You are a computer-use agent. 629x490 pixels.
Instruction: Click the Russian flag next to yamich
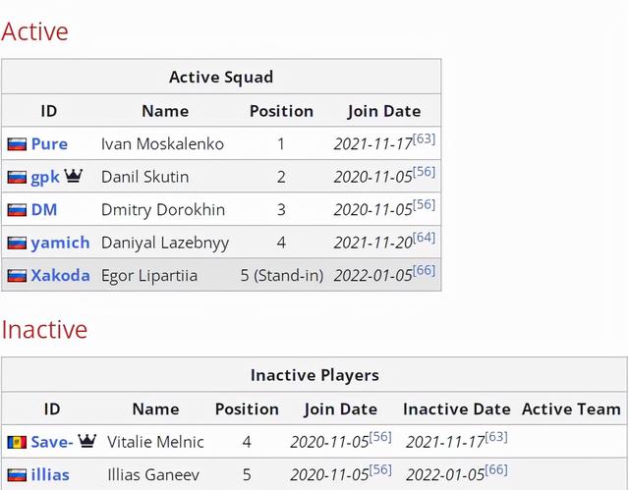tap(17, 243)
